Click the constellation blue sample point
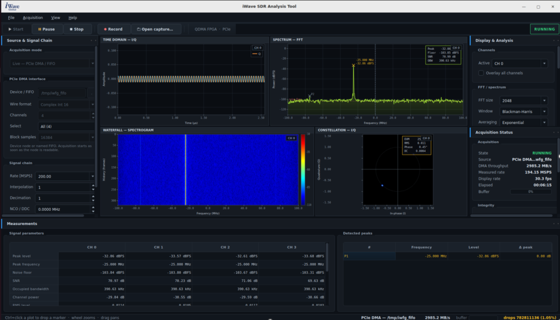Viewport: 560px width, 320px height. pos(382,186)
